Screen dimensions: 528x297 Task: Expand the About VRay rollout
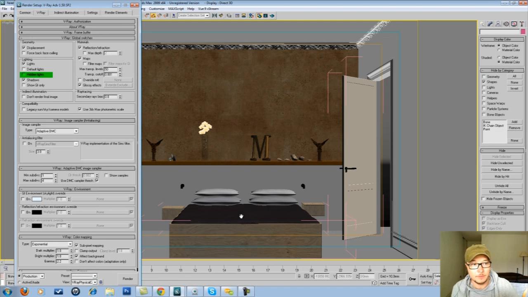tap(77, 27)
